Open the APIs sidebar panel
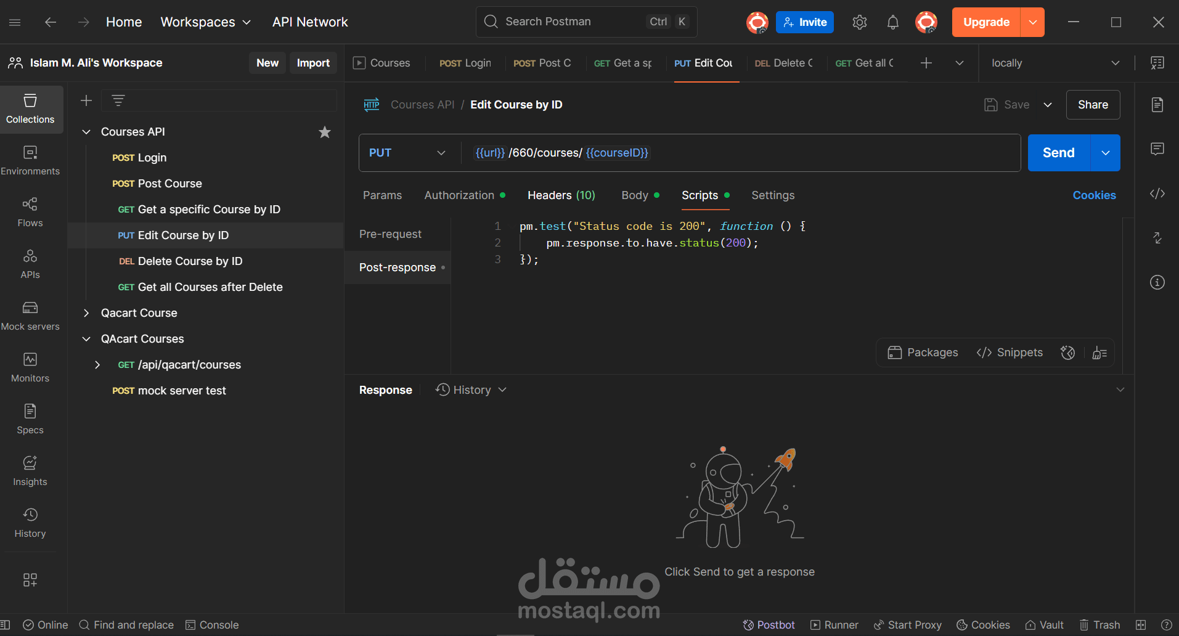The height and width of the screenshot is (636, 1179). (30, 264)
